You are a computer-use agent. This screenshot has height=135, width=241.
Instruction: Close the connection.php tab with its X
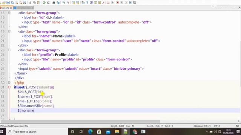32,8
